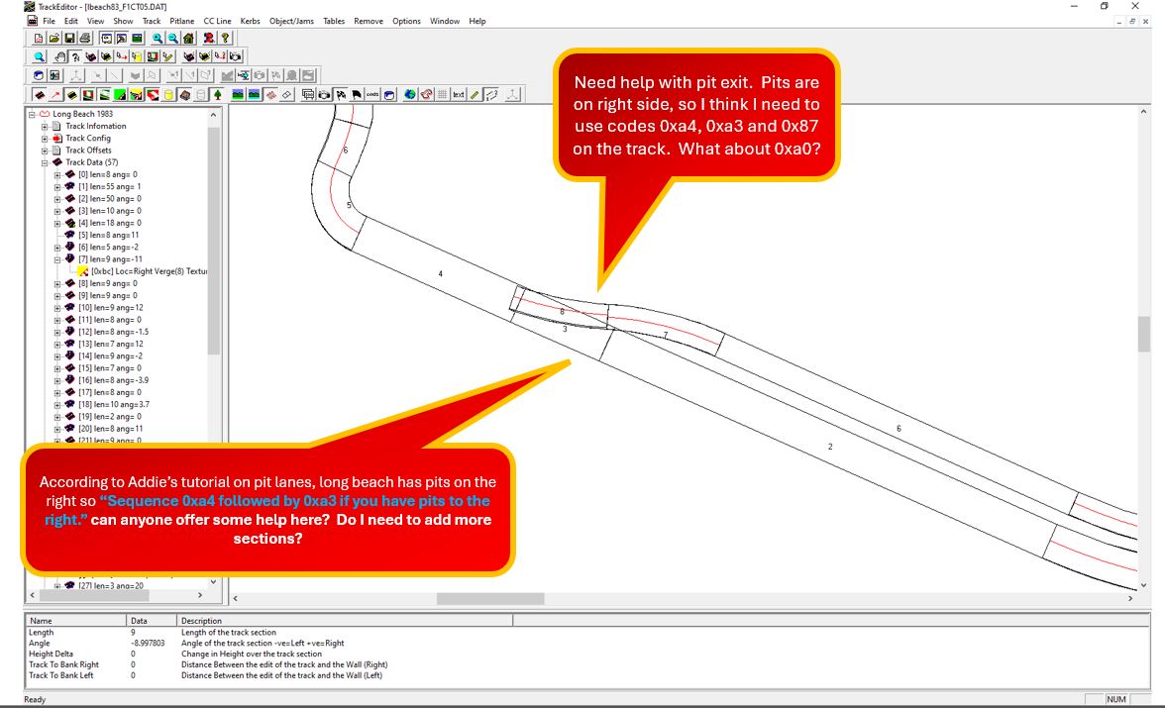The image size is (1165, 708).
Task: Click the Print icon in toolbar
Action: point(83,39)
